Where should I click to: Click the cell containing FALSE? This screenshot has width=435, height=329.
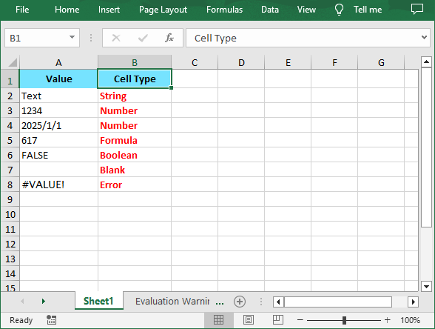(x=58, y=155)
